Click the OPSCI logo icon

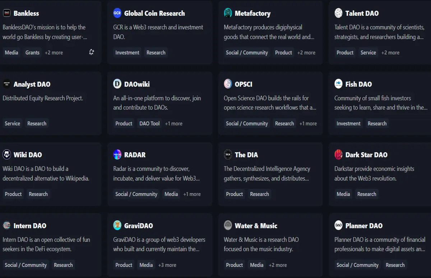[x=228, y=84]
